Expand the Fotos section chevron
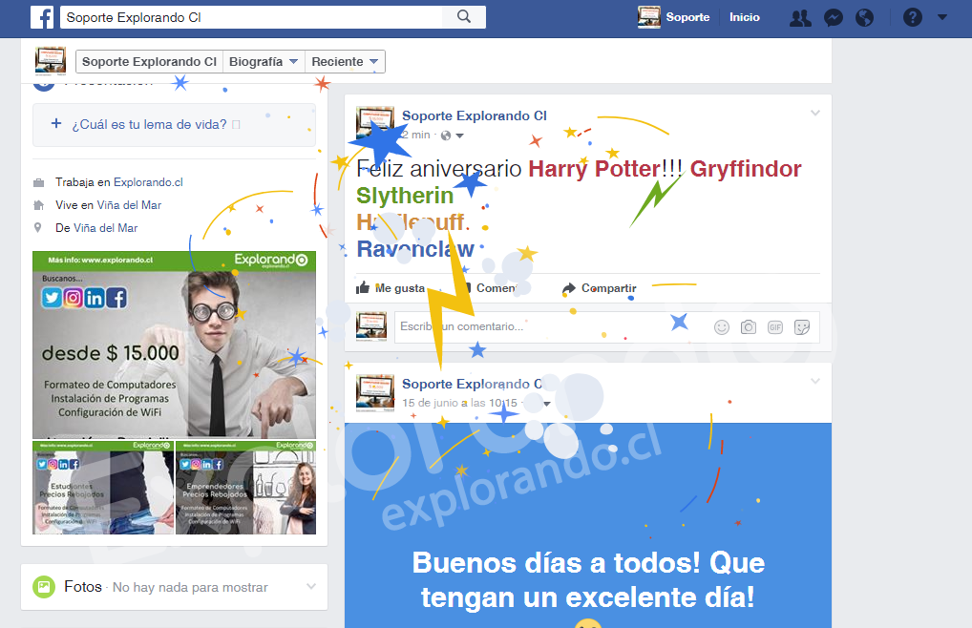972x628 pixels. pos(311,586)
